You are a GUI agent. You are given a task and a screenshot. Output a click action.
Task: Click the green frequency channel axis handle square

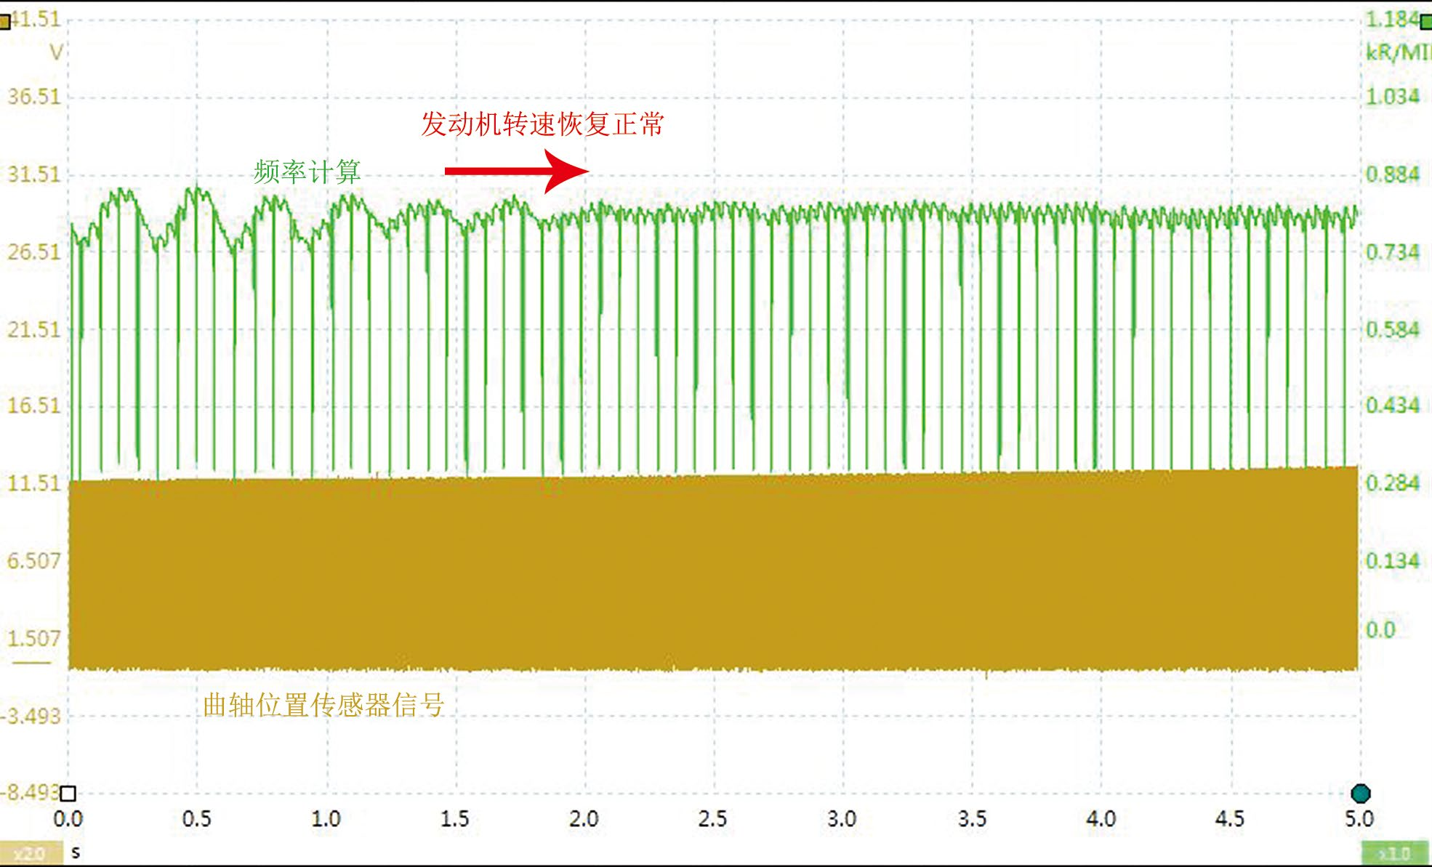[1426, 23]
